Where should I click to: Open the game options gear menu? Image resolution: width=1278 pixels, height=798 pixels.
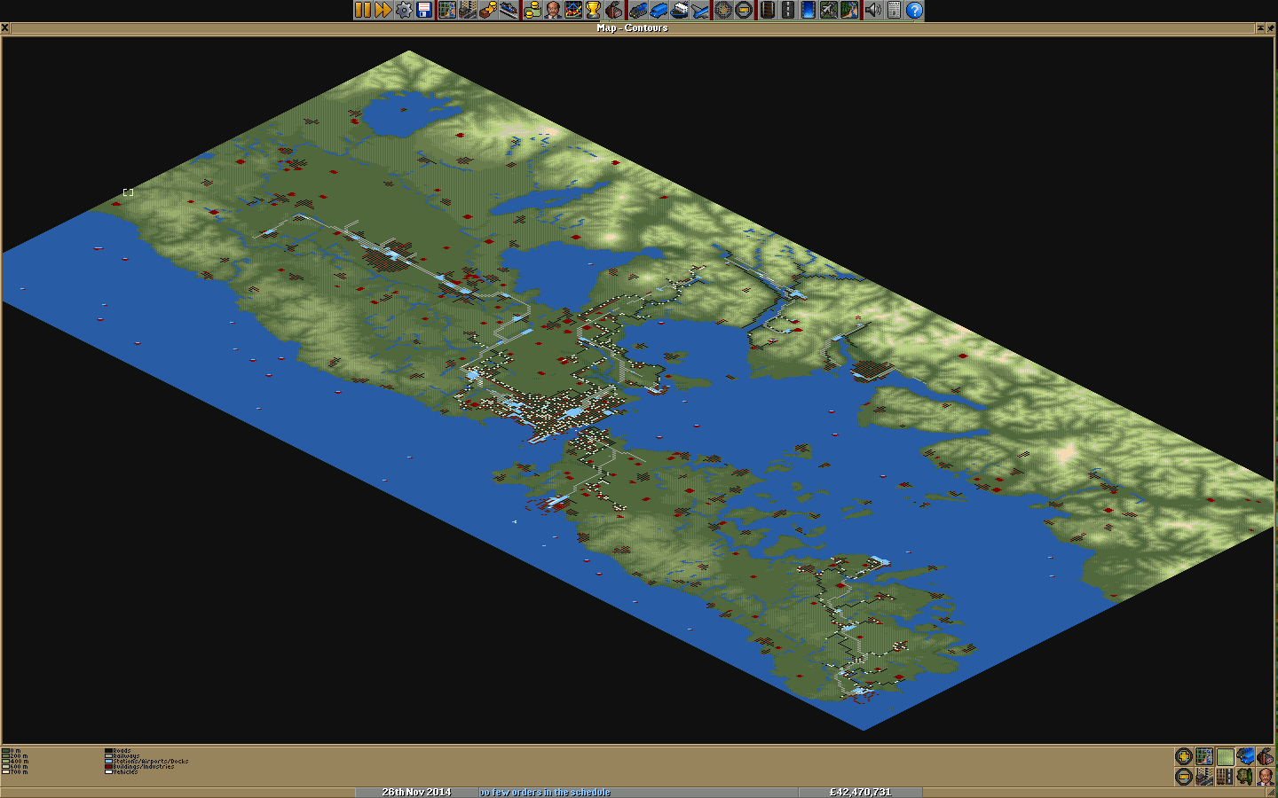point(403,10)
